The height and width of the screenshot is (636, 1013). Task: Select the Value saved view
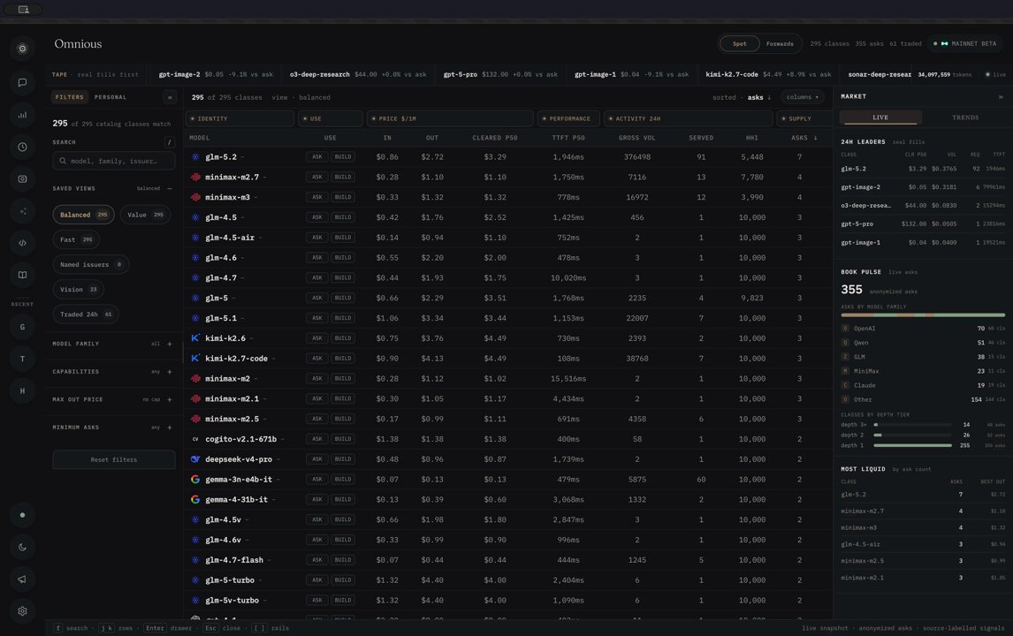point(145,215)
